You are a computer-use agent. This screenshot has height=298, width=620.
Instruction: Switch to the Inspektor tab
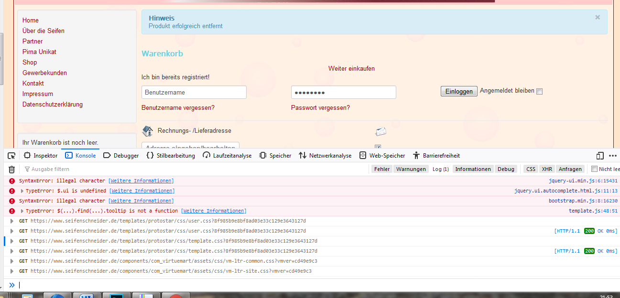point(41,156)
